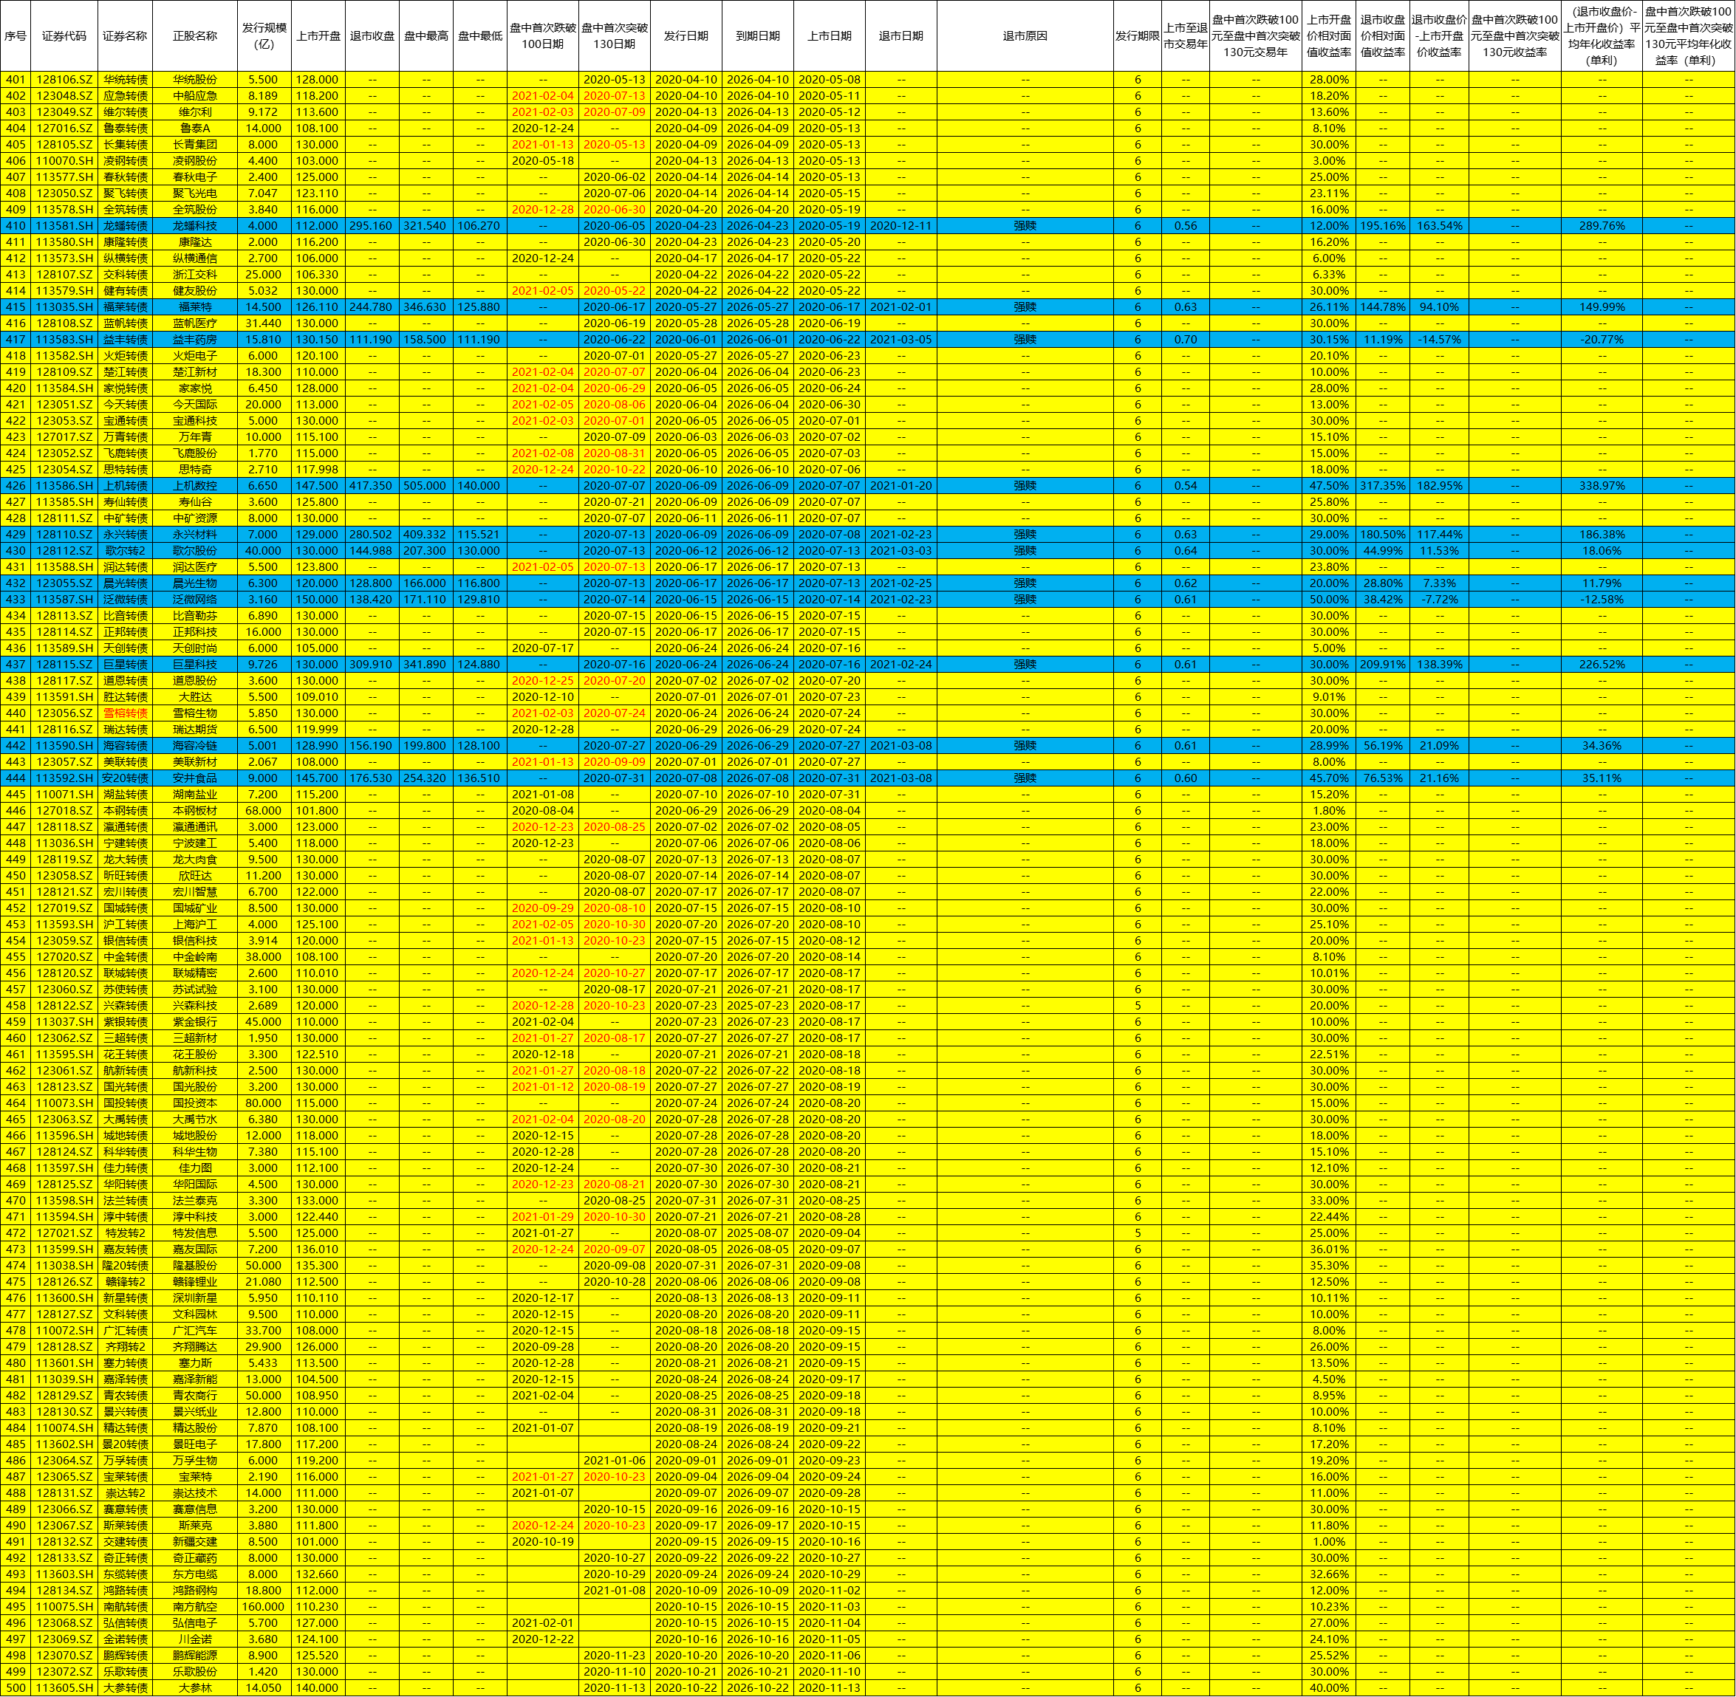Select the 强赎 cell in 福莱转债 row

point(1025,306)
